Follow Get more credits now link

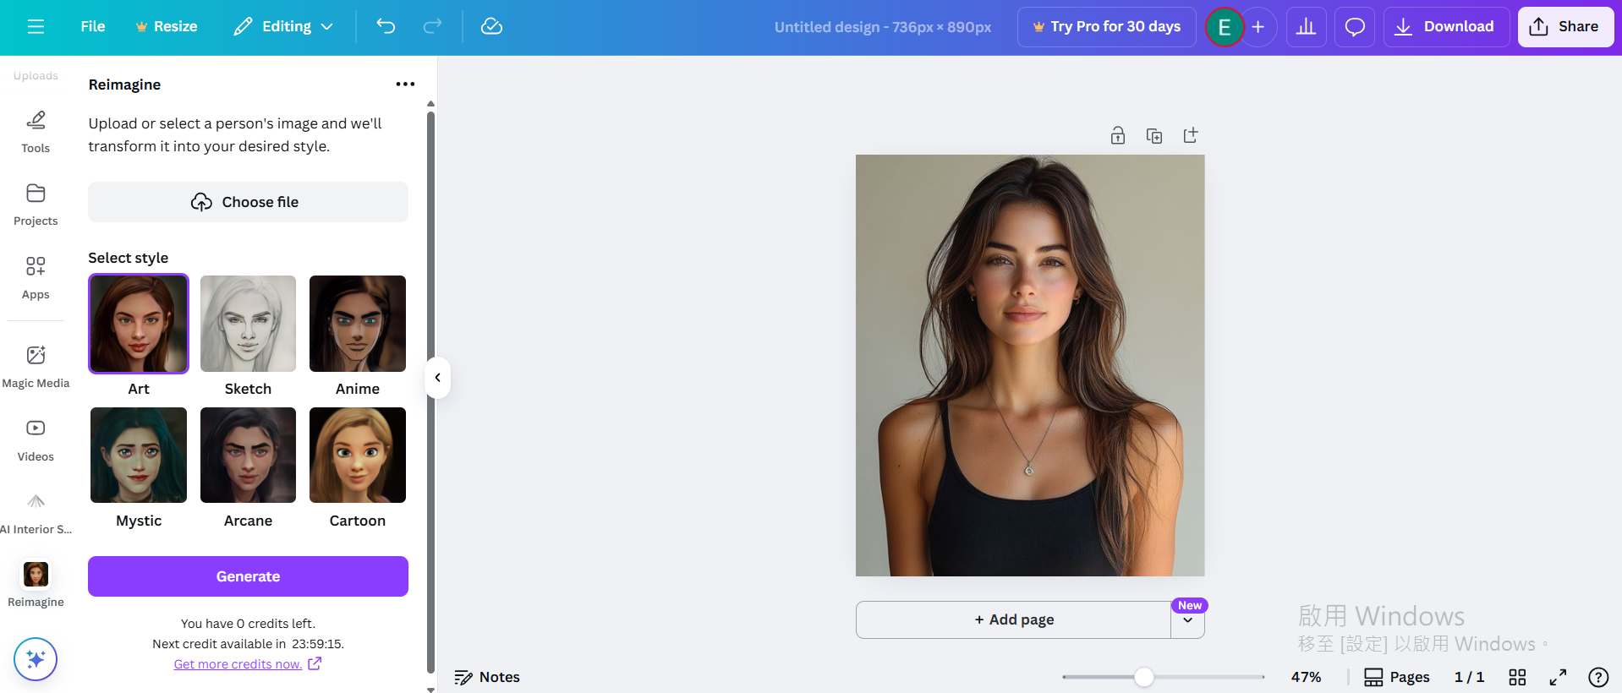point(247,664)
